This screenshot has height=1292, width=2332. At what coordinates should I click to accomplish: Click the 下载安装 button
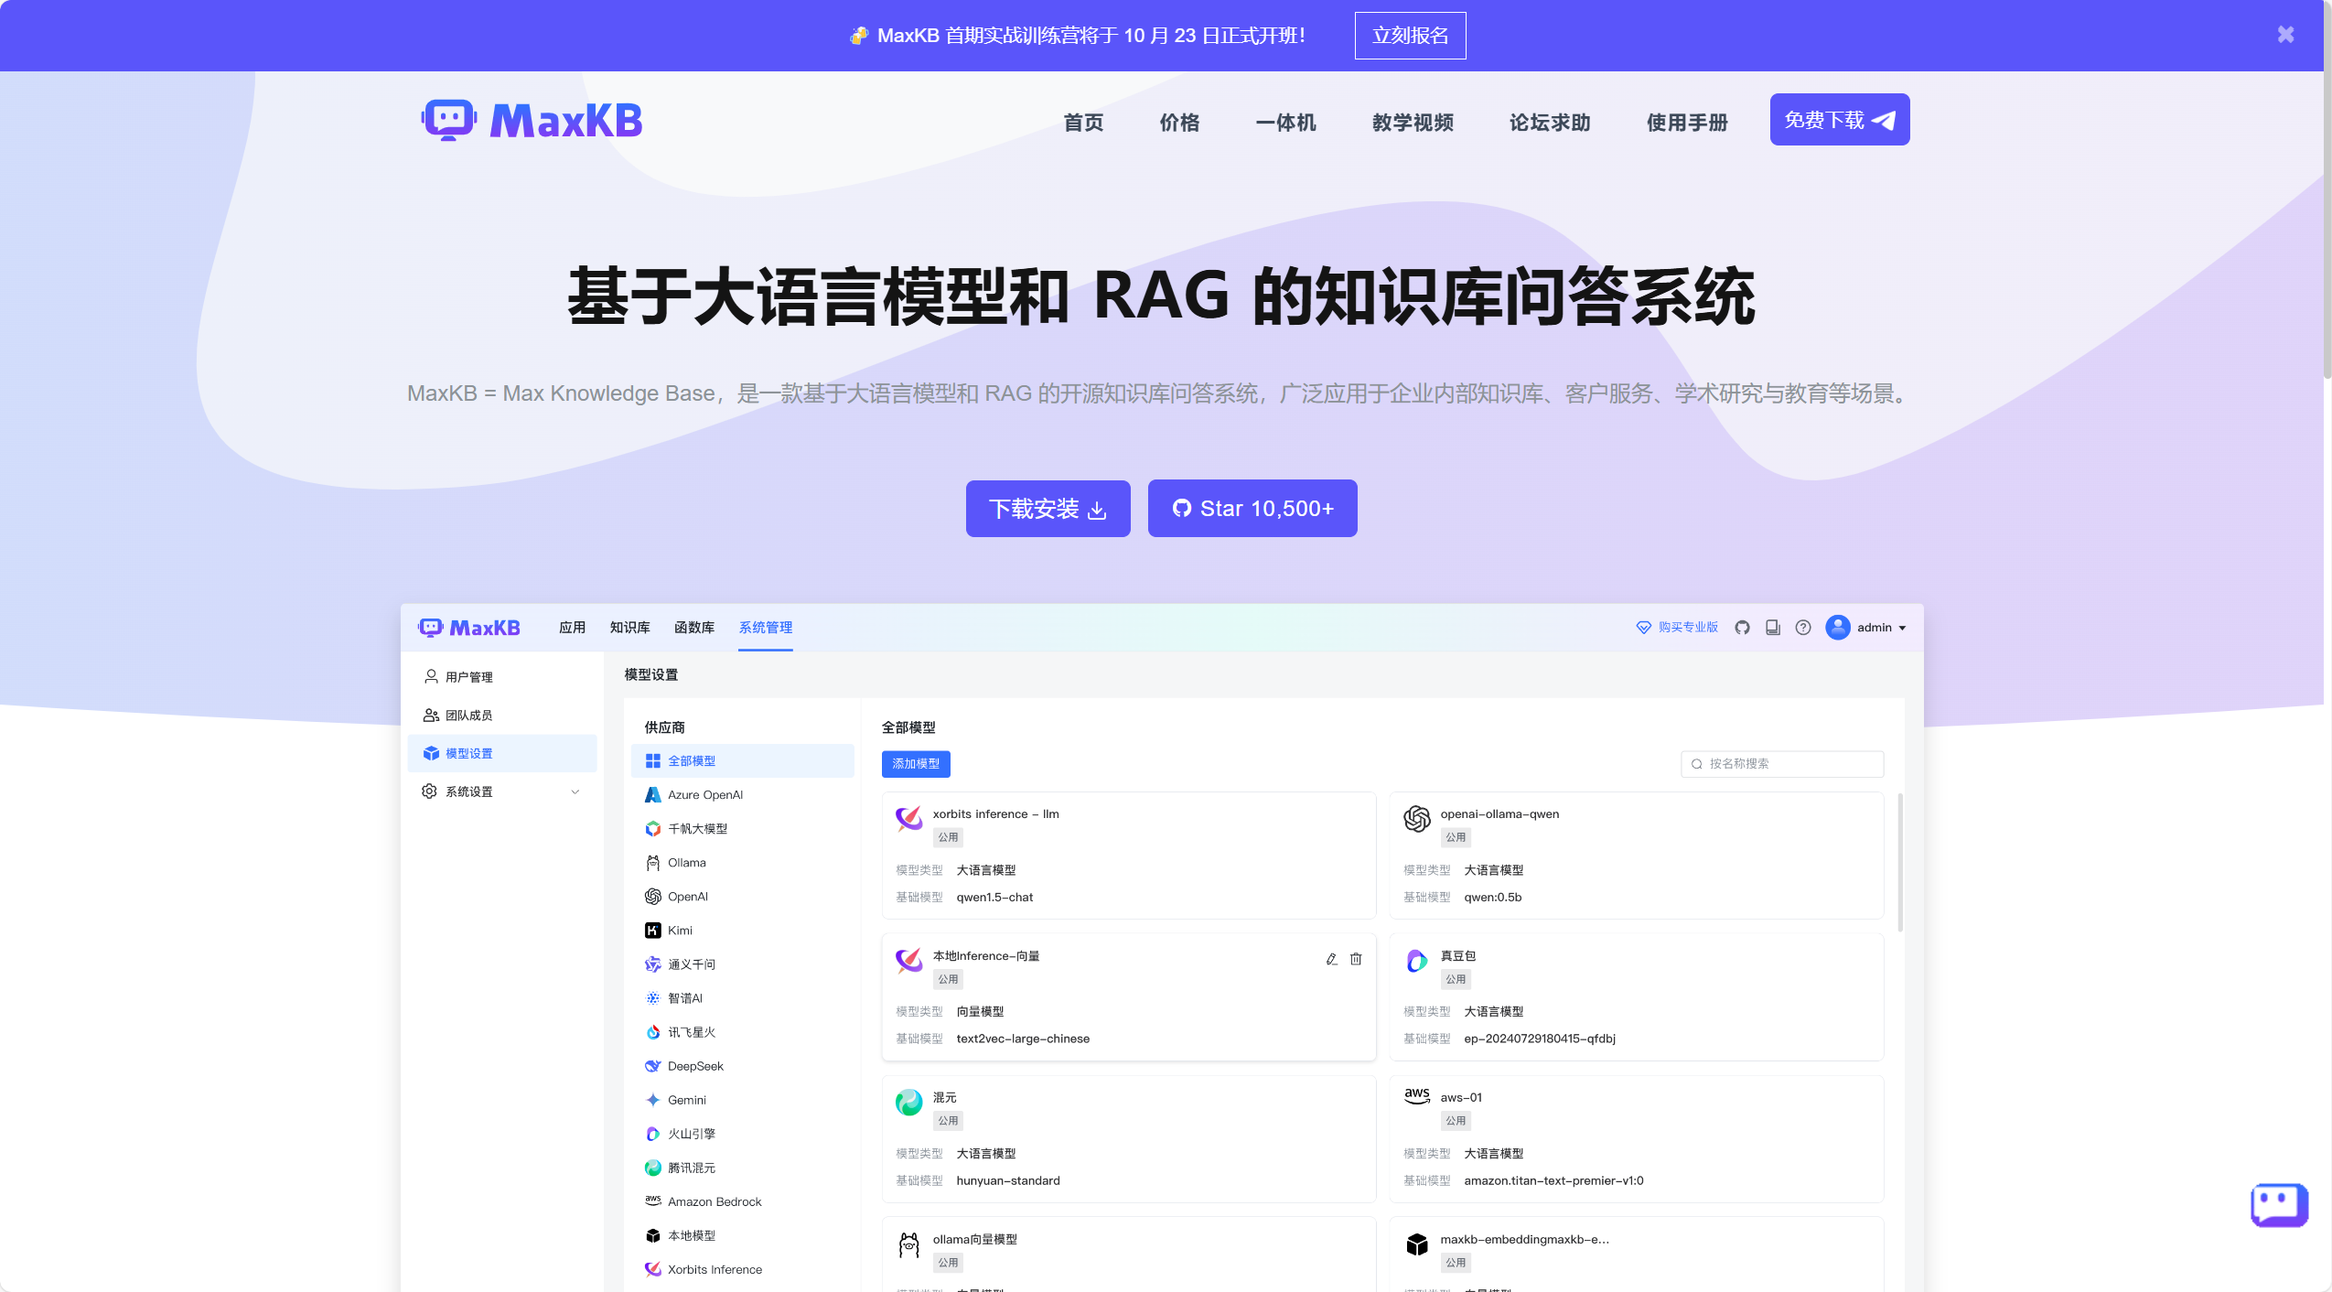coord(1048,509)
